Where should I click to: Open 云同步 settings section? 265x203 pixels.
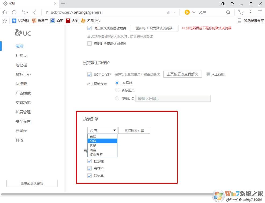pos(21,131)
